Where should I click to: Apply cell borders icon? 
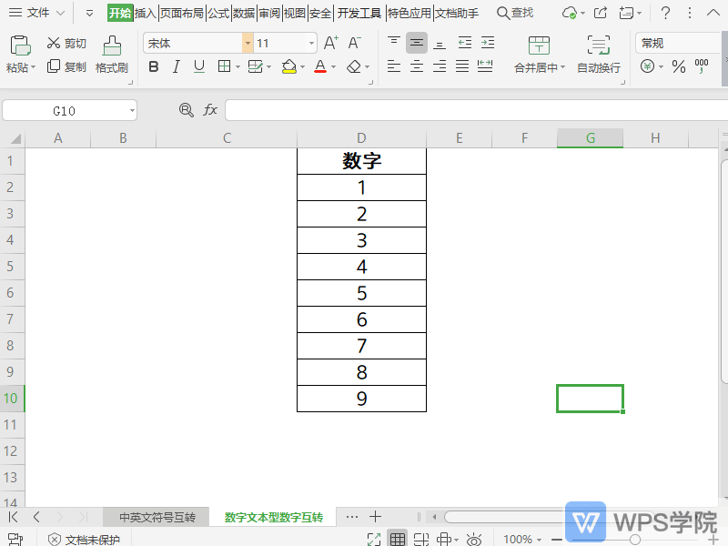pyautogui.click(x=224, y=66)
